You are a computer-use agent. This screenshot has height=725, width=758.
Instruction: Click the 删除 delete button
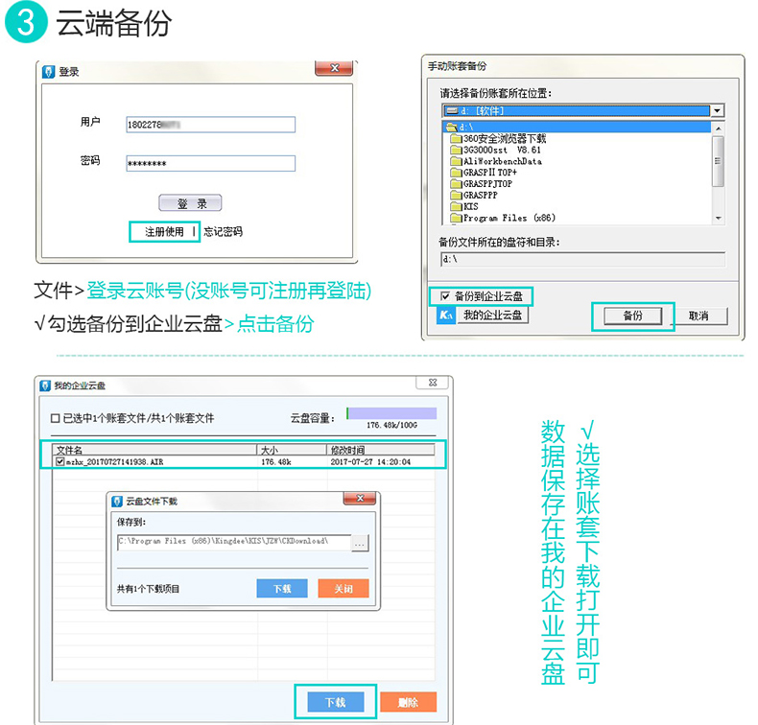[x=409, y=702]
